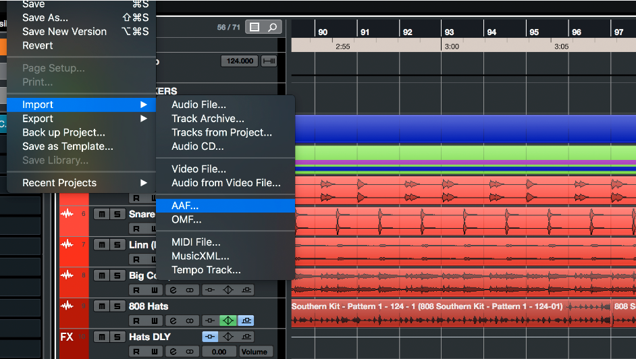Solo the Linn track
The width and height of the screenshot is (636, 359).
(x=117, y=245)
